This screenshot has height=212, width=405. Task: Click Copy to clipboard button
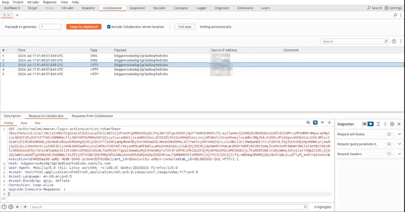[x=84, y=27]
